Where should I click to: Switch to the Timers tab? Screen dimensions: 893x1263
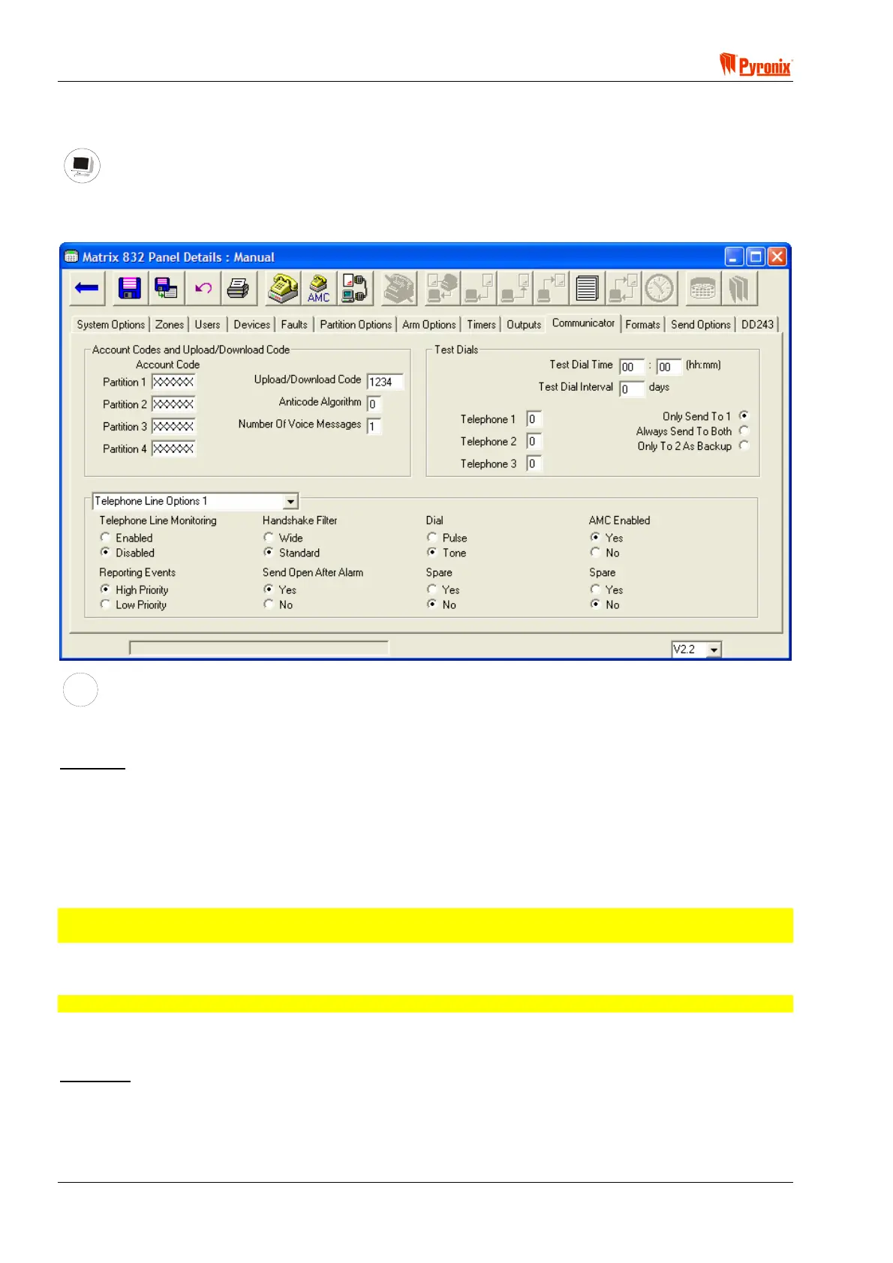click(x=482, y=325)
